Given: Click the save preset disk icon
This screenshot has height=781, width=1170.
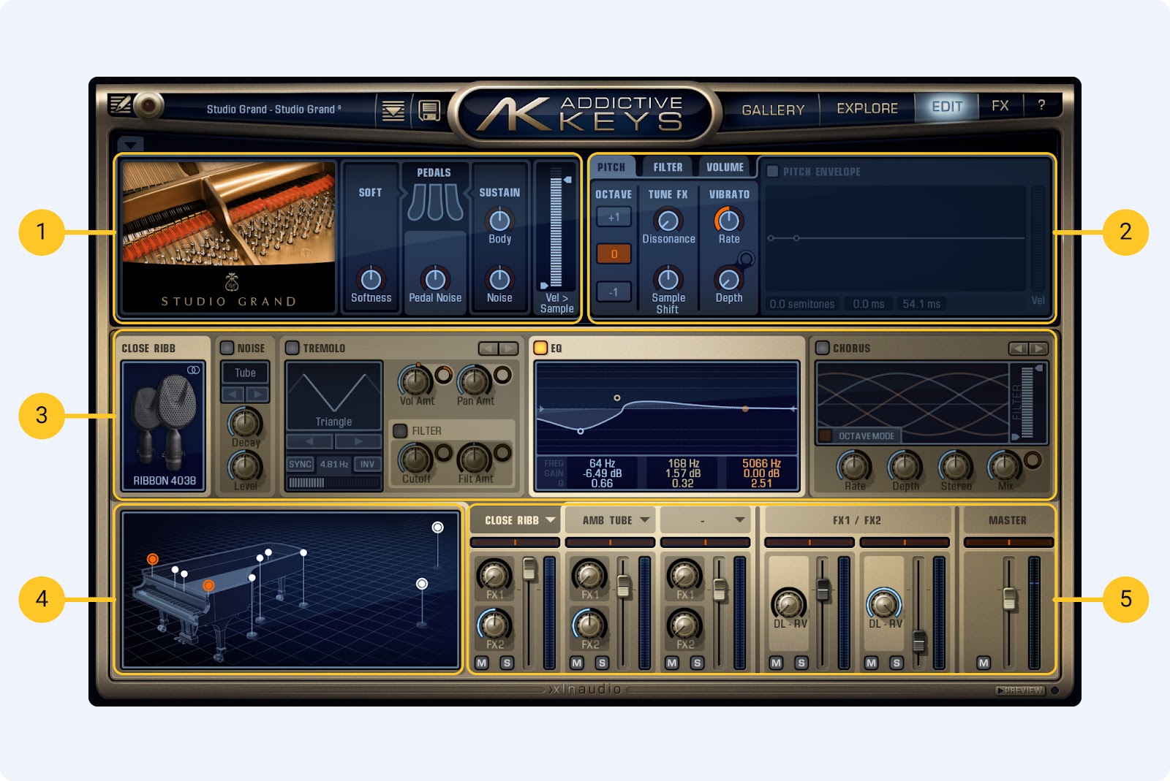Looking at the screenshot, I should [x=430, y=111].
